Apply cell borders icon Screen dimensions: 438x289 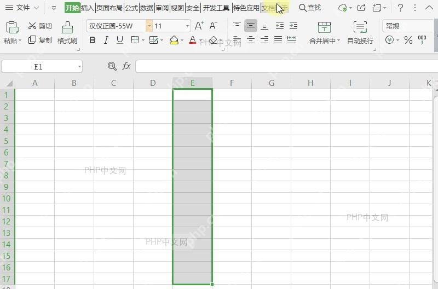click(x=135, y=40)
